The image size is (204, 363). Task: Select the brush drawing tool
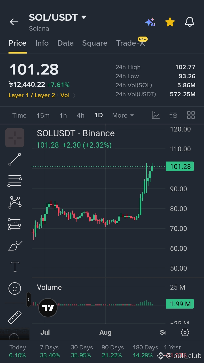(15, 245)
